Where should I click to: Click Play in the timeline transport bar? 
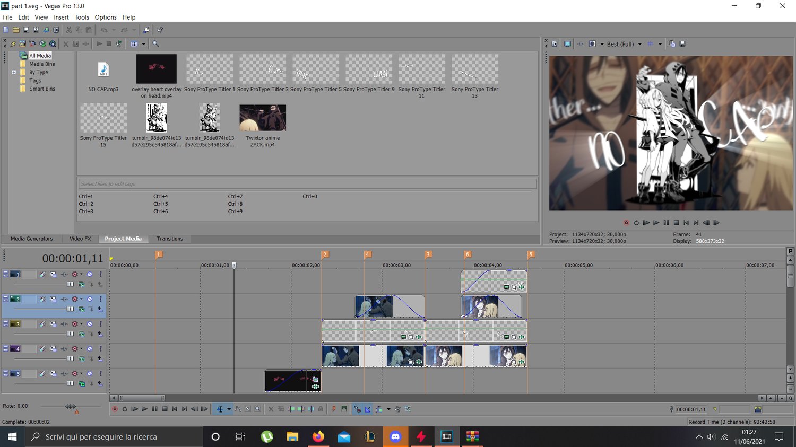coord(144,409)
